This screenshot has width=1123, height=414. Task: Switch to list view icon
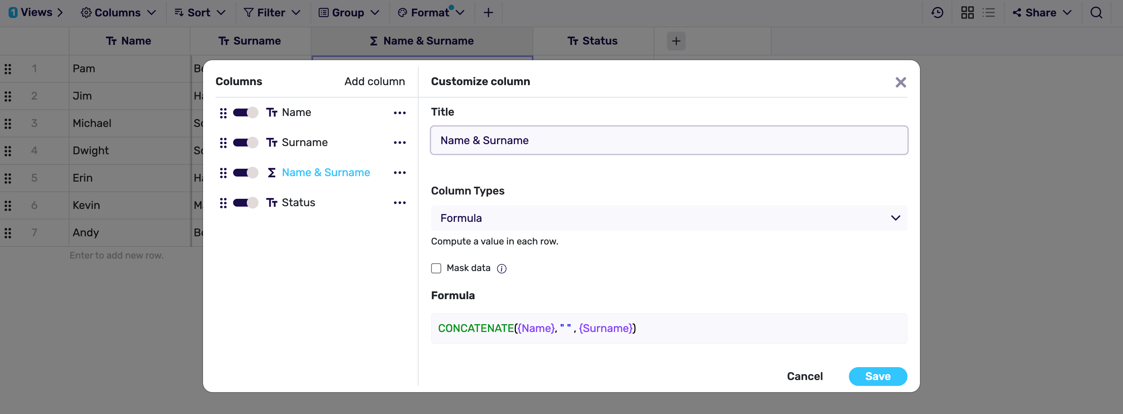[x=988, y=12]
